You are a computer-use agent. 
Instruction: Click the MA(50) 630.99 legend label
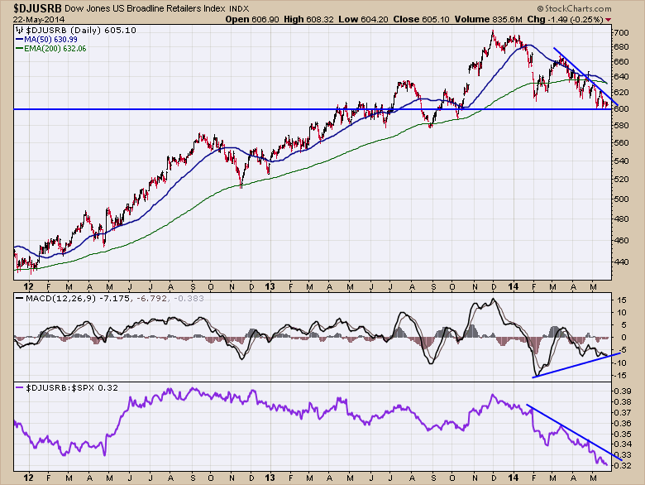(x=50, y=40)
